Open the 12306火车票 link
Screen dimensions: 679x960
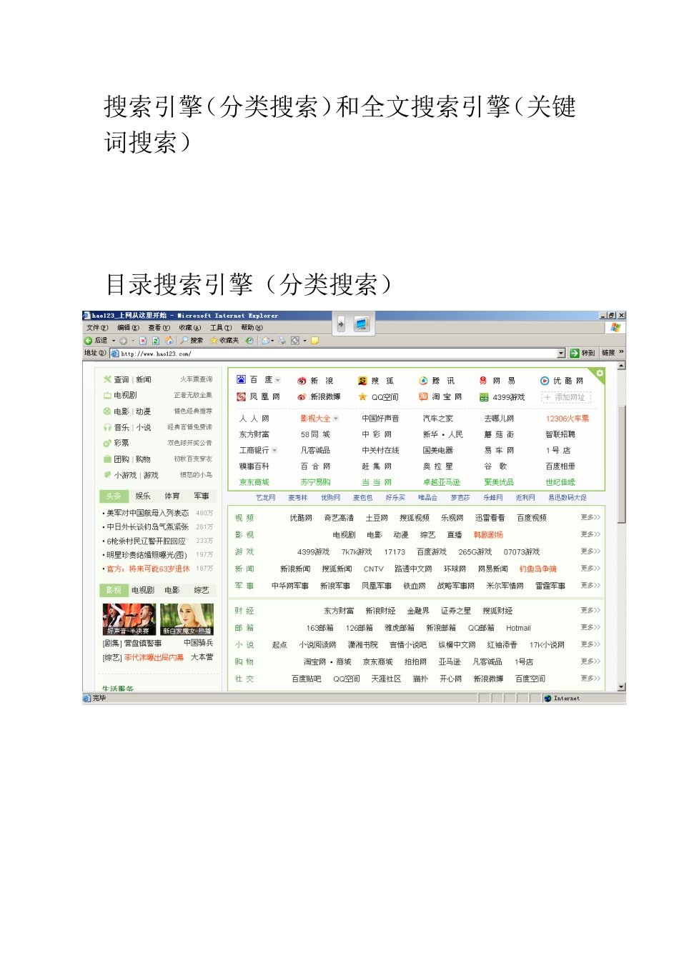(x=568, y=419)
